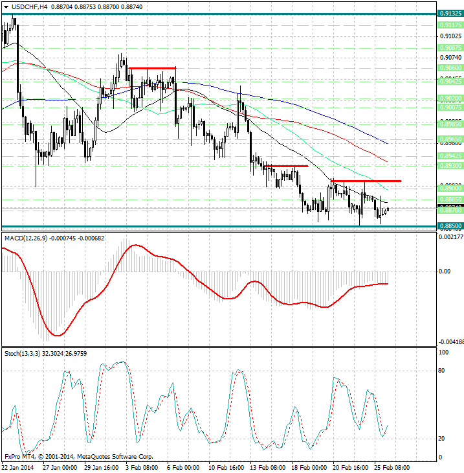Select the FxPro MT4 copyright text
The image size is (464, 473).
(x=79, y=457)
